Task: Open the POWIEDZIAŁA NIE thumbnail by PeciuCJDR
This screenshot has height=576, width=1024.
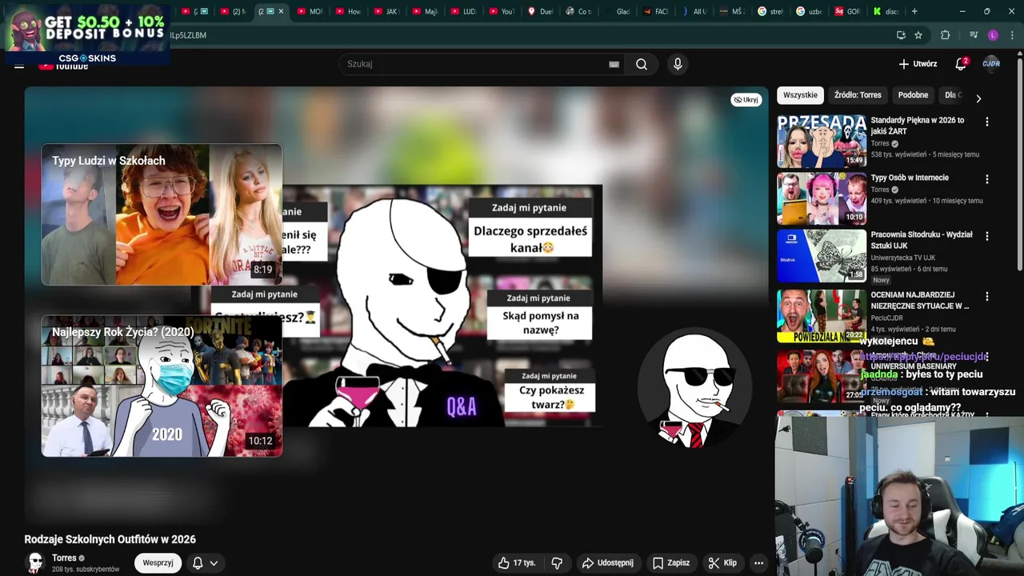Action: (x=822, y=316)
